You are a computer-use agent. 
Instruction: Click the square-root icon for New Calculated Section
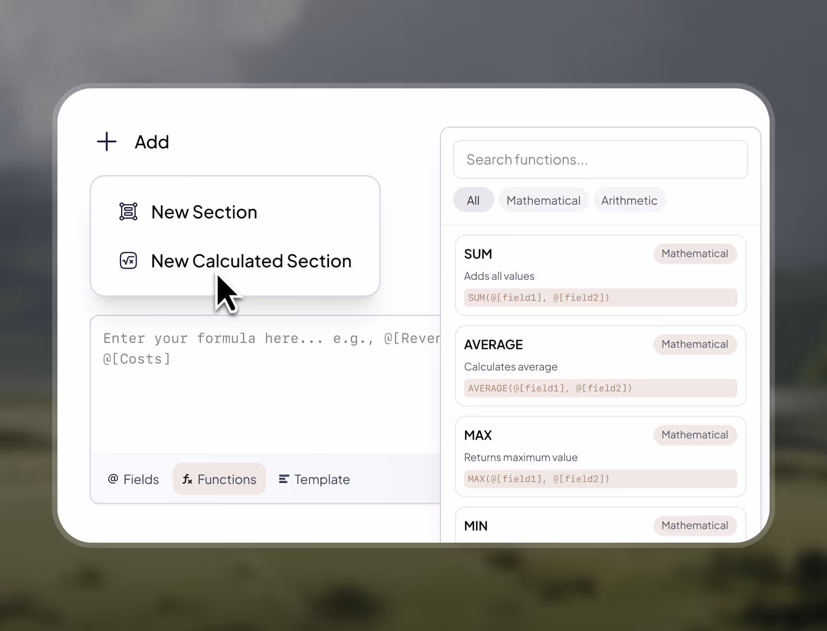coord(128,260)
